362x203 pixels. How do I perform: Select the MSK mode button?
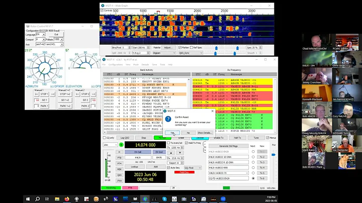(119, 169)
